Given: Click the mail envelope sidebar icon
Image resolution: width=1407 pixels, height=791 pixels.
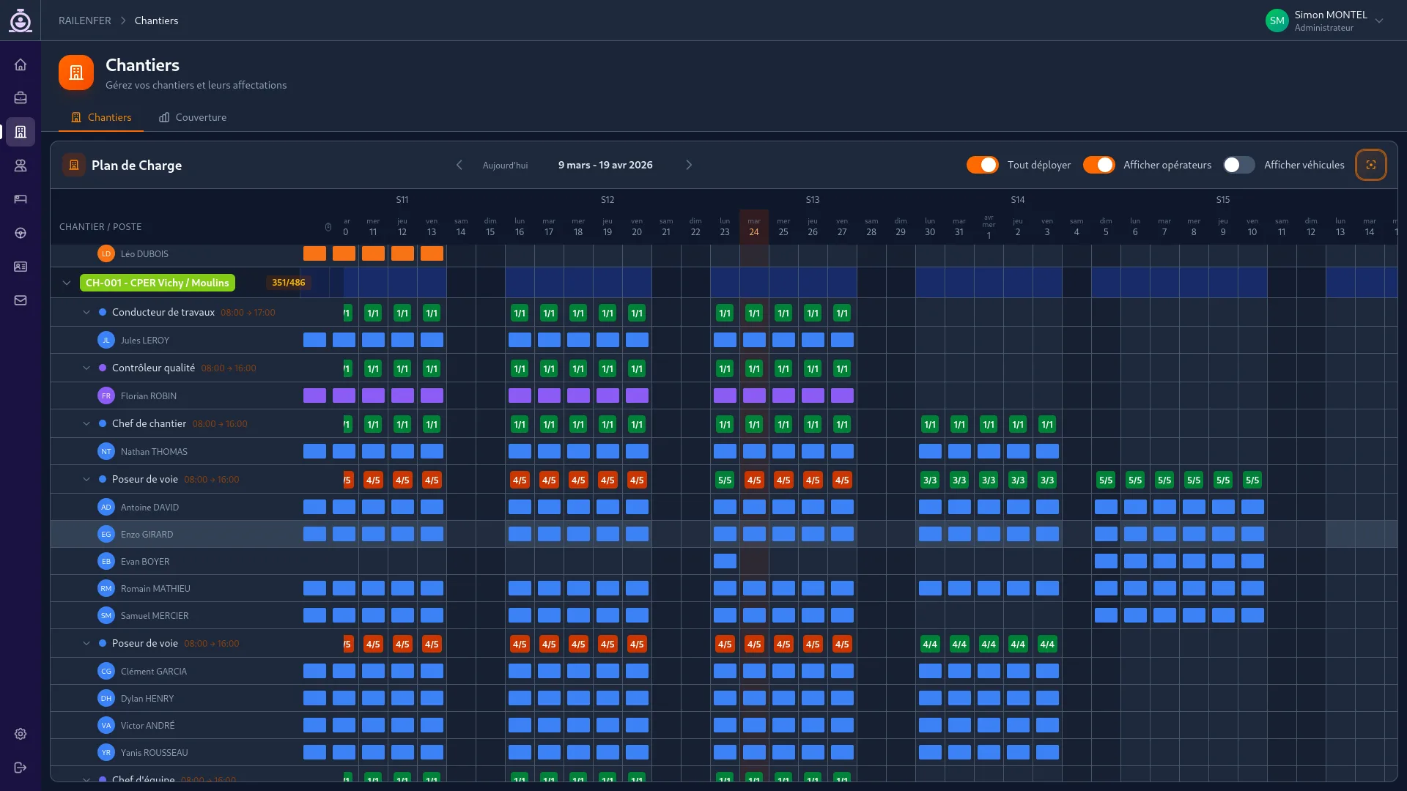Looking at the screenshot, I should tap(21, 300).
